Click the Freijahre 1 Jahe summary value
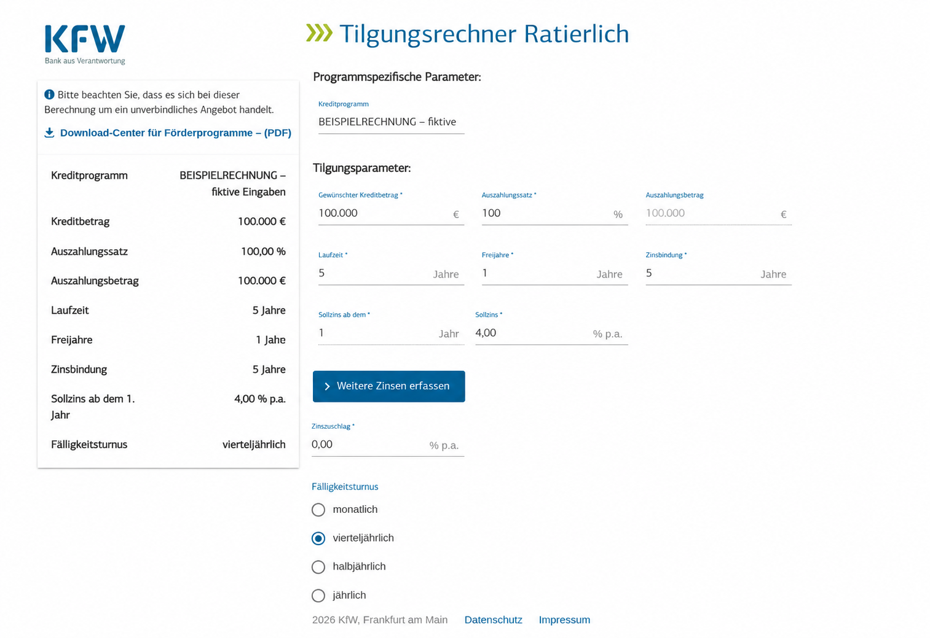 [x=270, y=340]
